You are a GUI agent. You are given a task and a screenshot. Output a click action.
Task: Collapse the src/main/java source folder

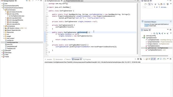coord(4,10)
